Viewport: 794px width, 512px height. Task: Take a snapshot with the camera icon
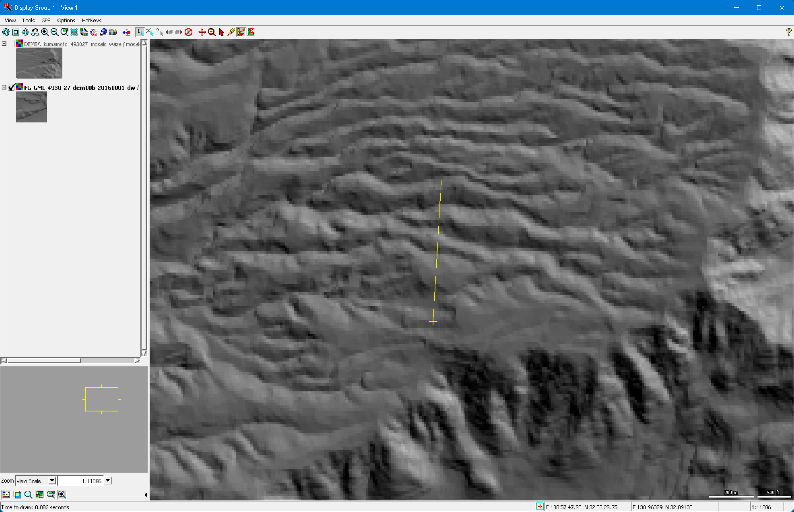[113, 32]
